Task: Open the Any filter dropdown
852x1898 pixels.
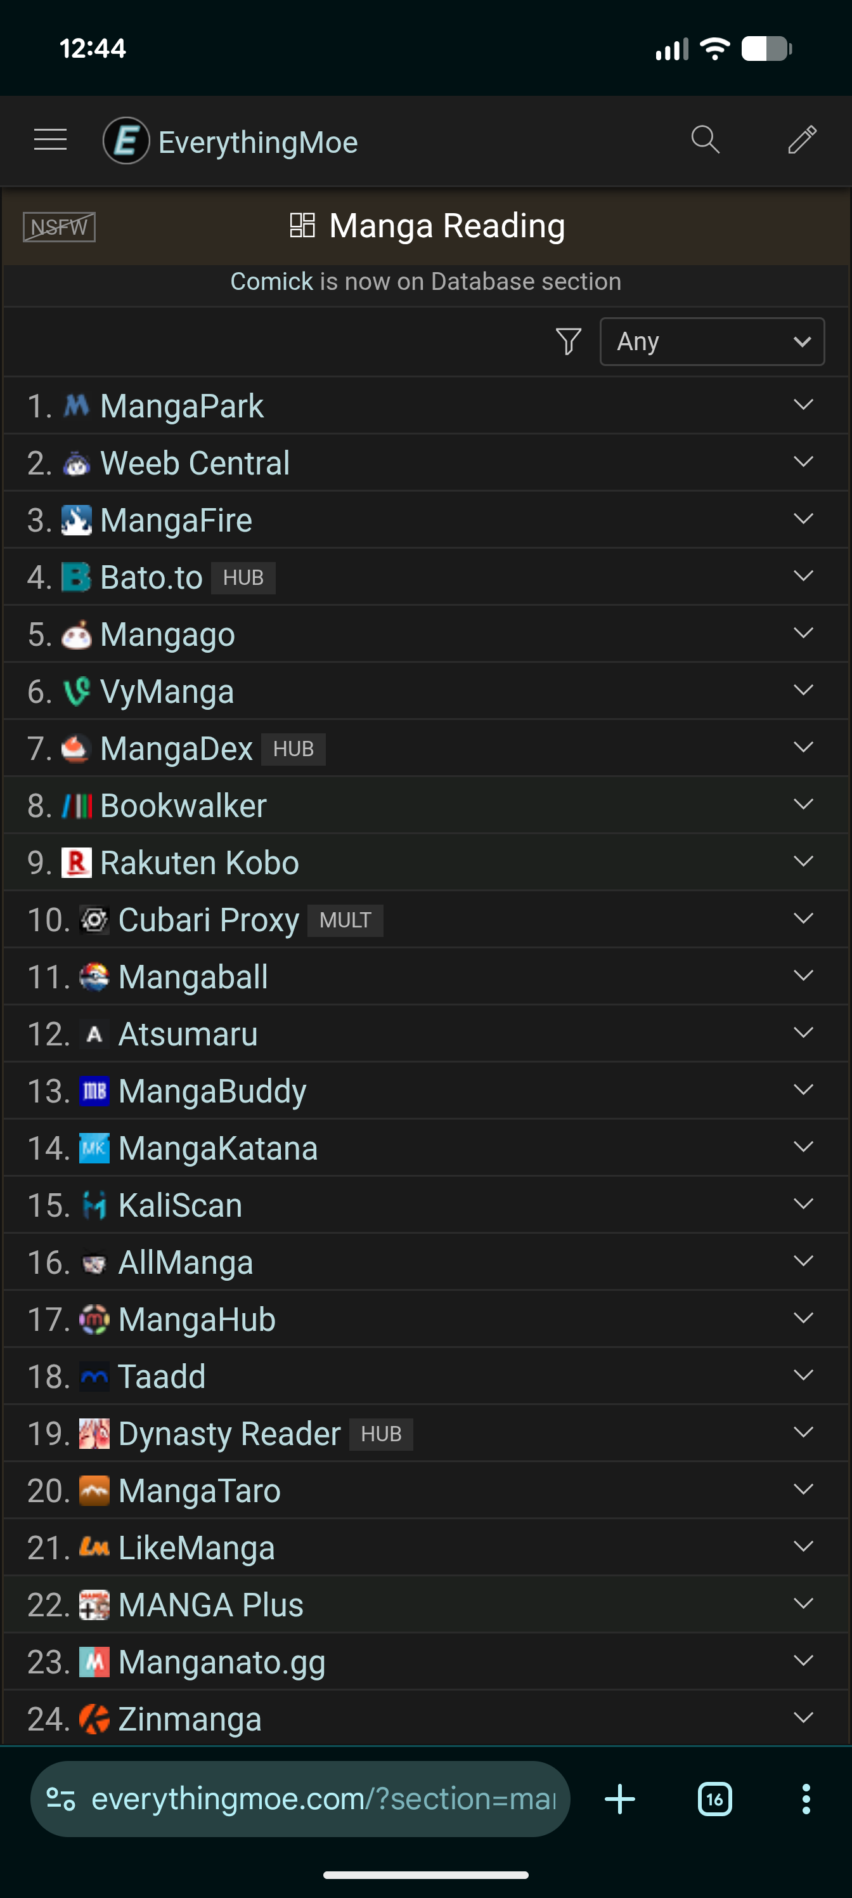Action: tap(711, 342)
